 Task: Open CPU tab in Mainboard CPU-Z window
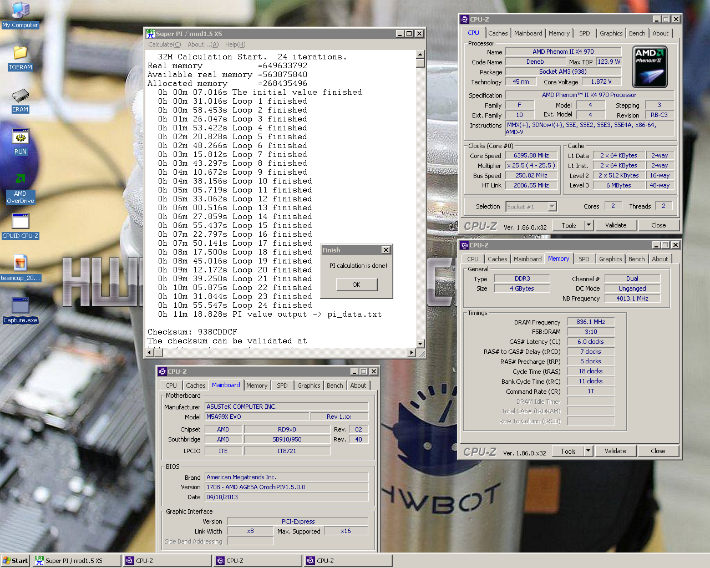tap(171, 386)
